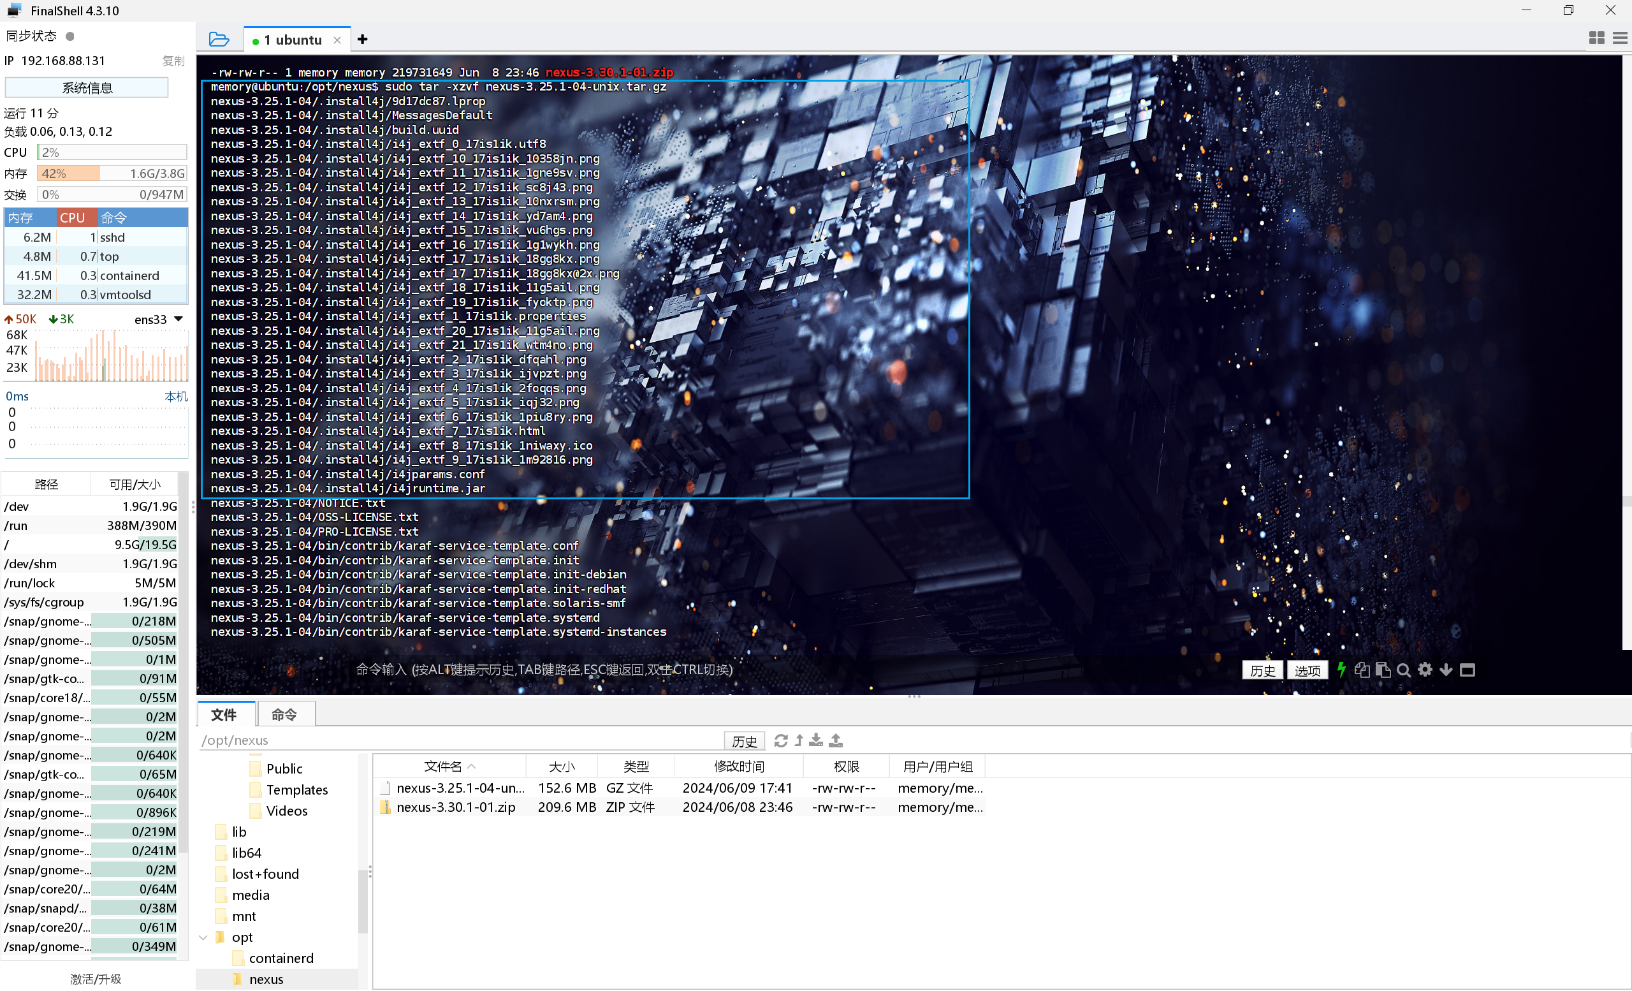Viewport: 1632px width, 991px height.
Task: Sort files by modified time column
Action: pos(738,767)
